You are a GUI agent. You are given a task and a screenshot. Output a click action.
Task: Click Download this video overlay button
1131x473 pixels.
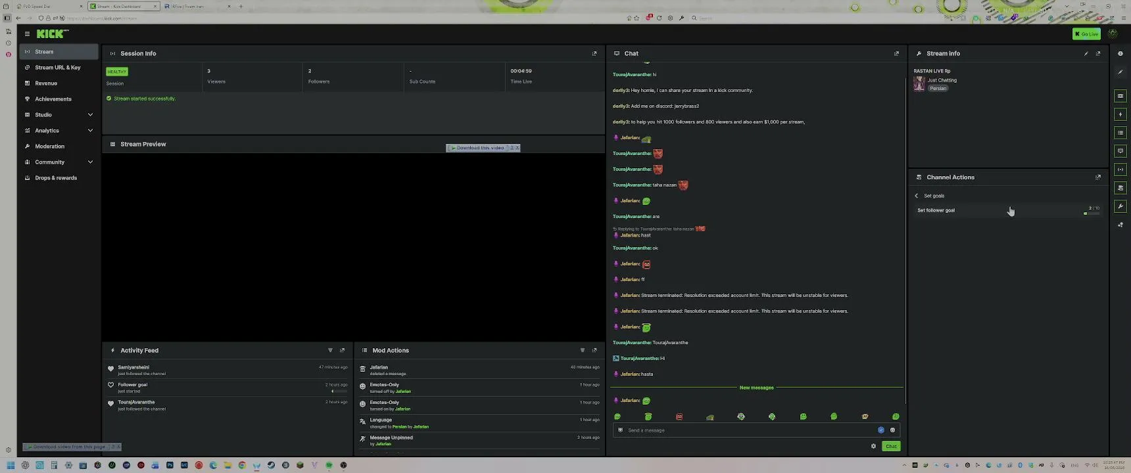478,148
